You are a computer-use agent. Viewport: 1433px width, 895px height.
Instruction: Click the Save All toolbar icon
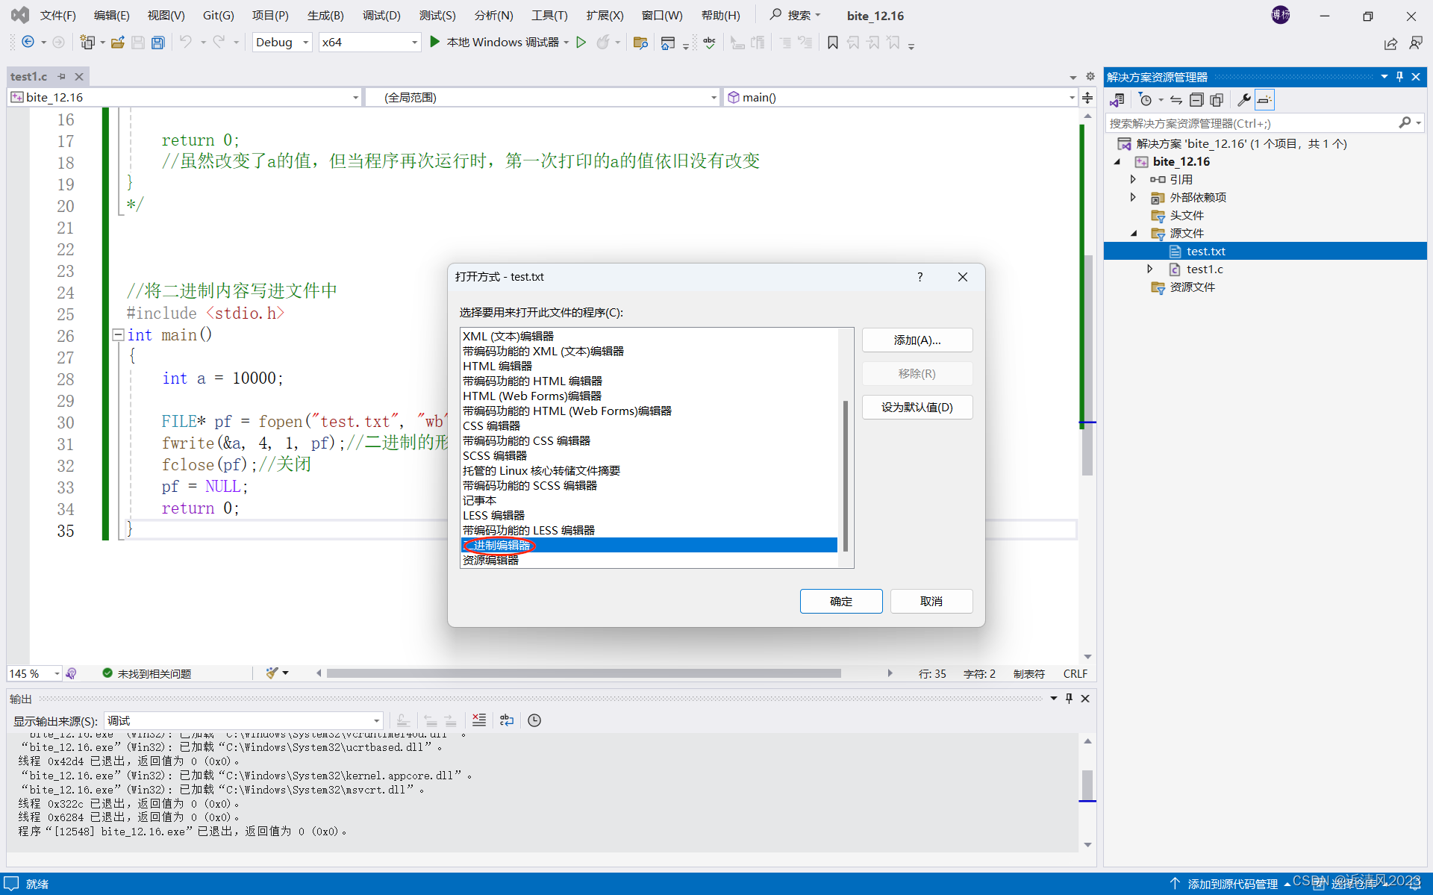157,43
